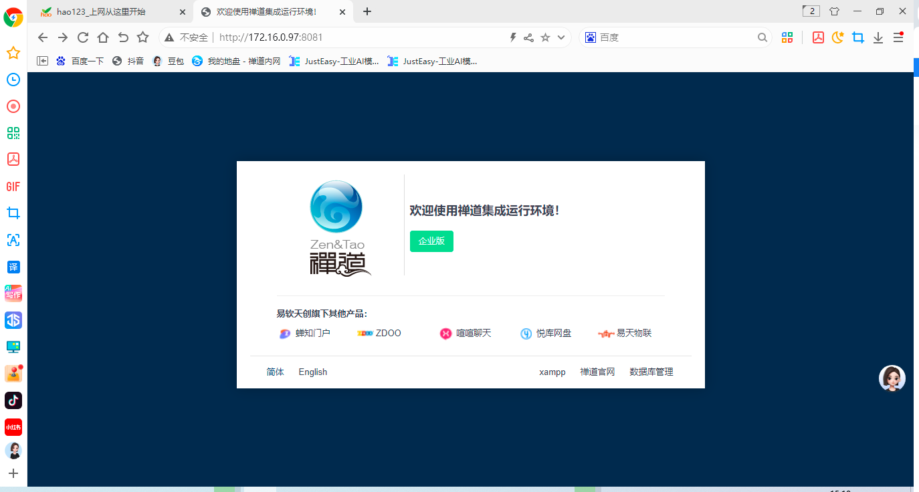Open the hamburger menu with the red dot
The width and height of the screenshot is (919, 492).
pos(898,37)
